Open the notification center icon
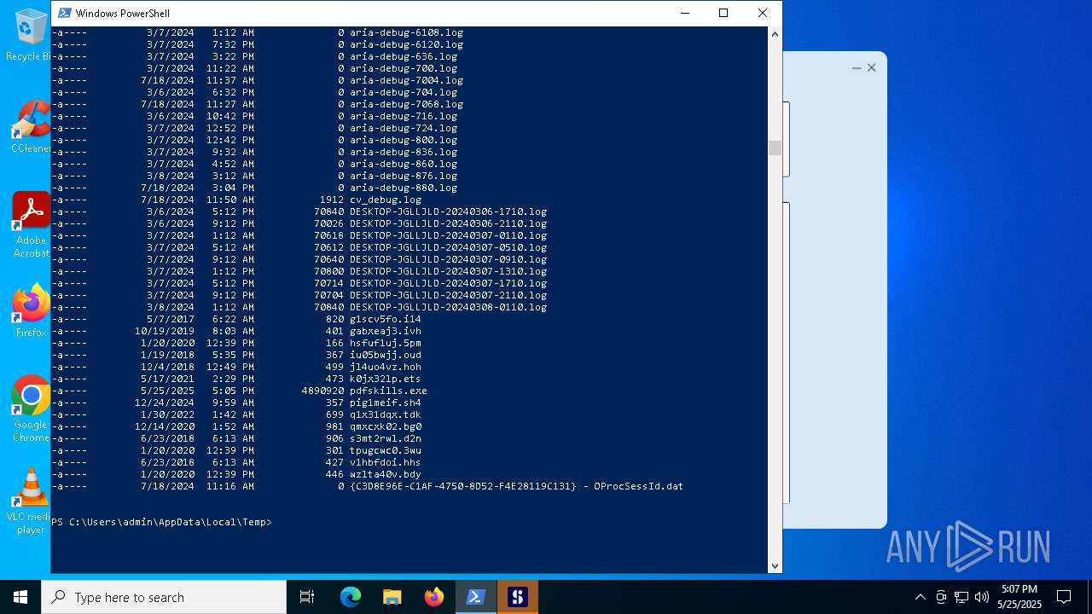 point(1064,597)
